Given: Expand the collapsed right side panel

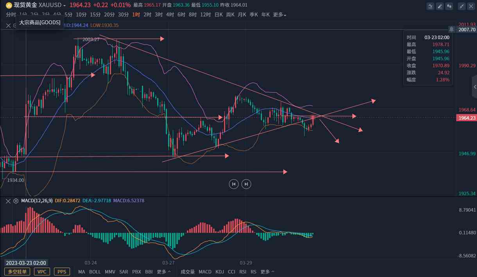Looking at the screenshot, I should [x=474, y=87].
